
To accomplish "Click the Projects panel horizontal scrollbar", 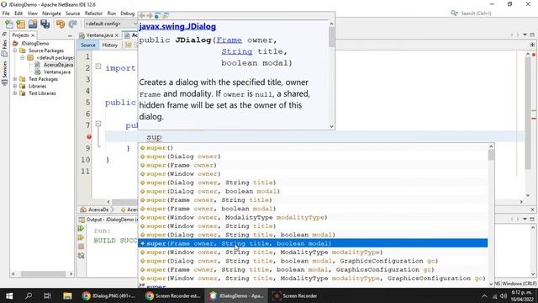I will 42,274.
